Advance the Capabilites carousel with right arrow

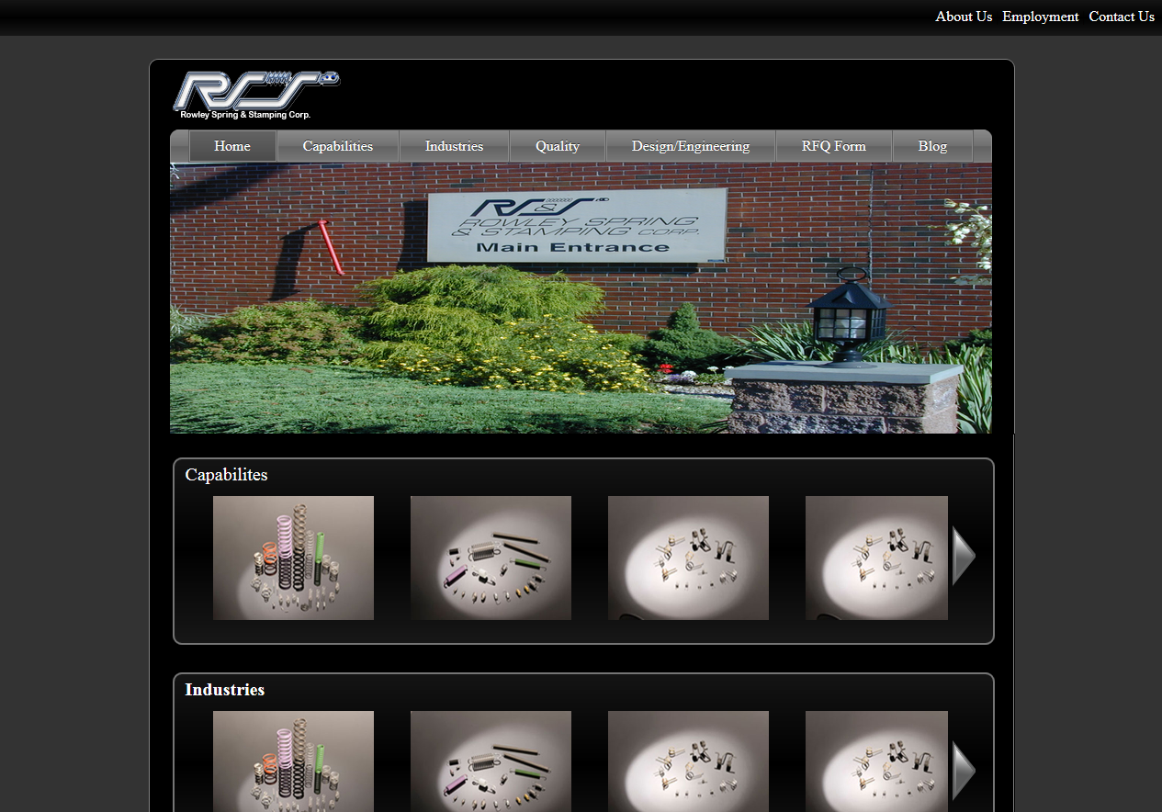pyautogui.click(x=964, y=557)
